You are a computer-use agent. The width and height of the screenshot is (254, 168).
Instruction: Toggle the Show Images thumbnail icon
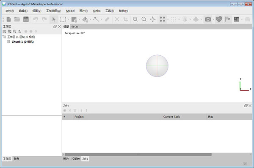[x=237, y=19]
